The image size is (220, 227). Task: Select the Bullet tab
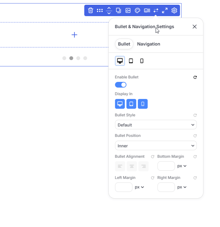124,44
